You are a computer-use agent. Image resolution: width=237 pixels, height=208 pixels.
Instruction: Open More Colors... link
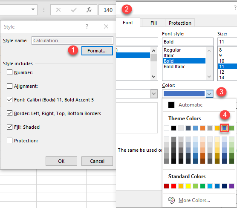[x=194, y=200]
